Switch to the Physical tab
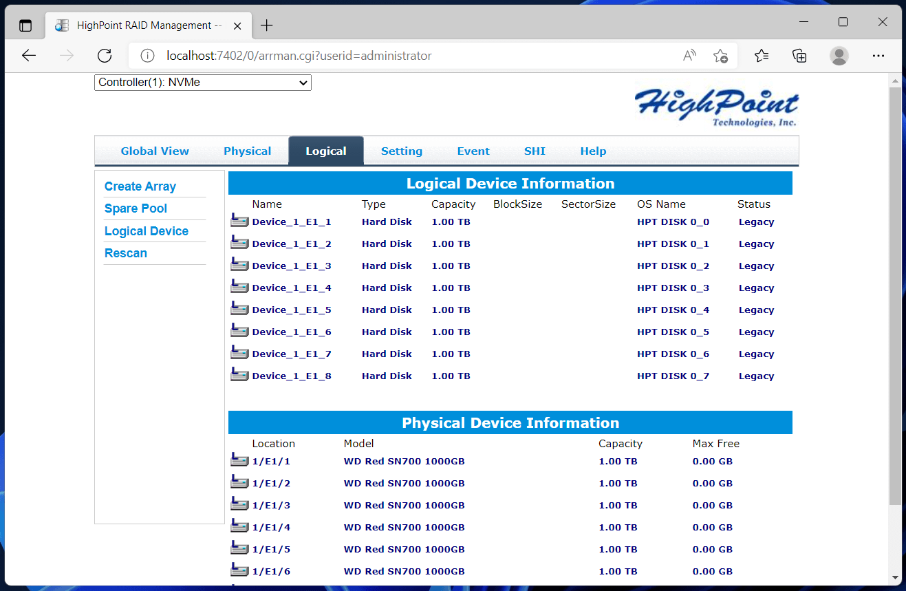Image resolution: width=906 pixels, height=591 pixels. [x=247, y=151]
